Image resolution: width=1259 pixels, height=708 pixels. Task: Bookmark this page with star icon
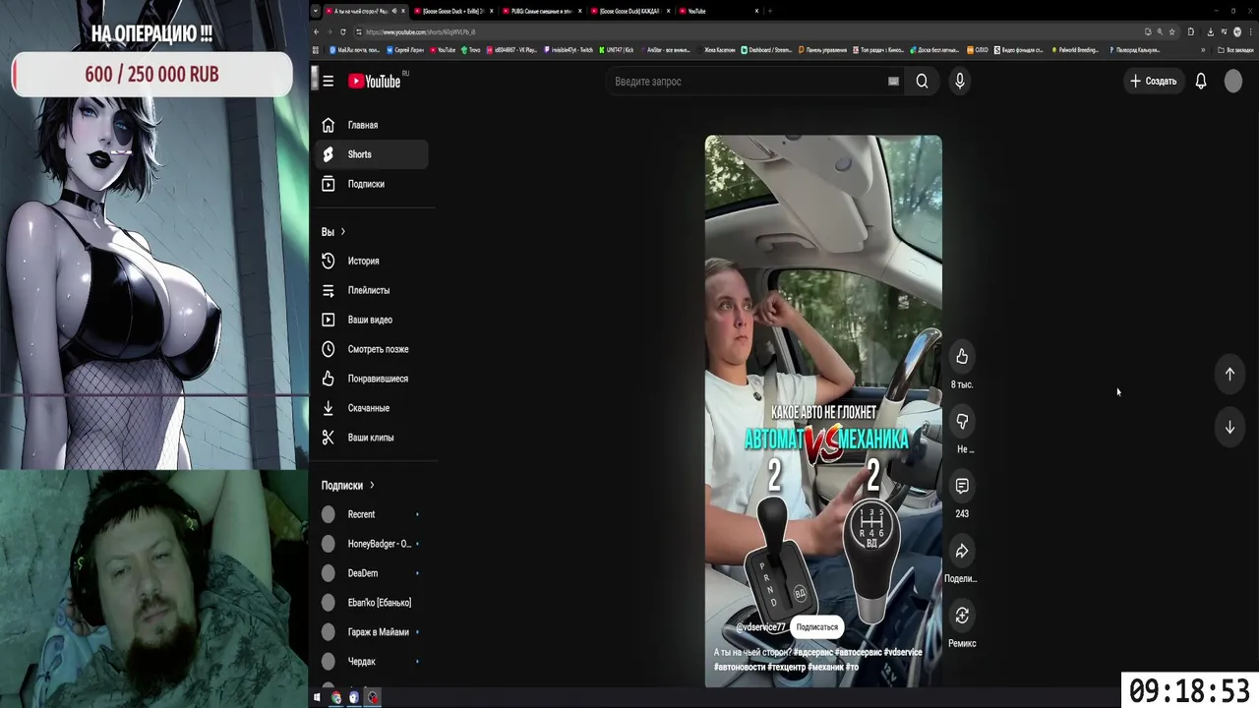pos(1171,31)
